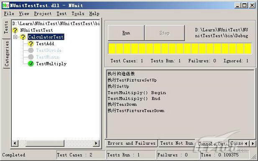Select the Console.Out tab
Screen dimensions: 258x161
212,144
